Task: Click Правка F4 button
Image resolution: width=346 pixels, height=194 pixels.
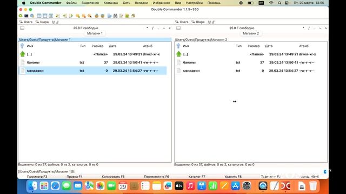Action: click(x=75, y=177)
